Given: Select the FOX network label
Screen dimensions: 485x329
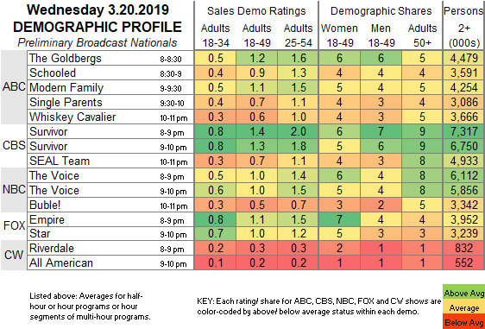Looking at the screenshot, I should pyautogui.click(x=14, y=226).
